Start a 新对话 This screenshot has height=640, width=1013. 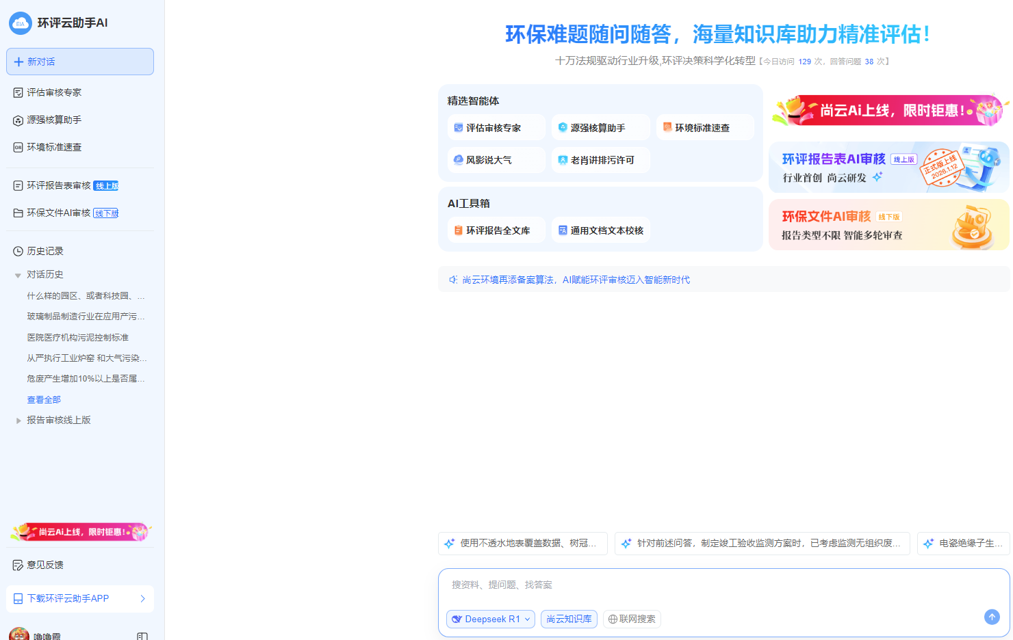[x=79, y=62]
